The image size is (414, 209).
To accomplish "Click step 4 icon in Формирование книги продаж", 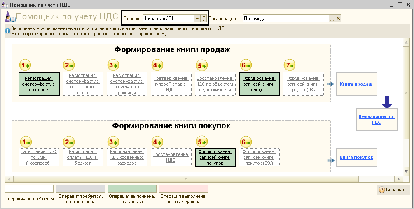I will coord(157,65).
